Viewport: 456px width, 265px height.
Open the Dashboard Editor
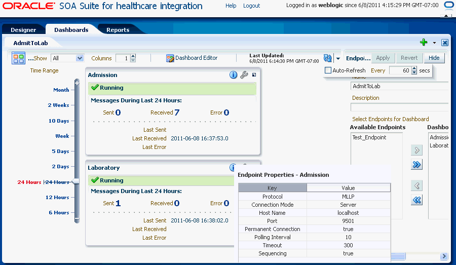[x=192, y=58]
